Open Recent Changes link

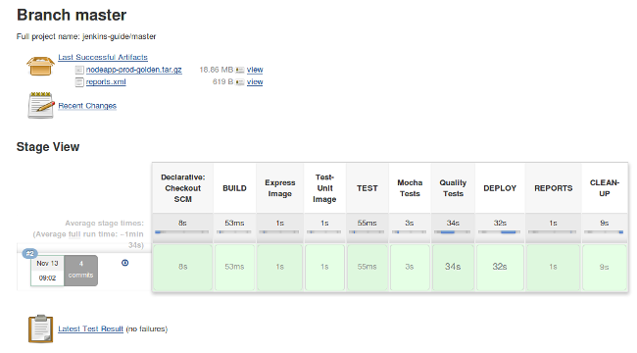(x=87, y=106)
